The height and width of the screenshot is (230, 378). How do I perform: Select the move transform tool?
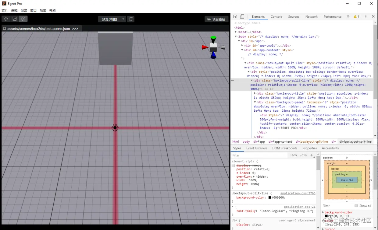pos(6,19)
